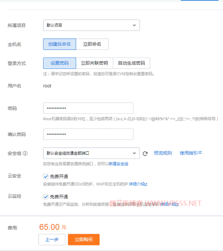The width and height of the screenshot is (223, 251).
Task: Focus the 确认密码 input field
Action: (x=88, y=134)
